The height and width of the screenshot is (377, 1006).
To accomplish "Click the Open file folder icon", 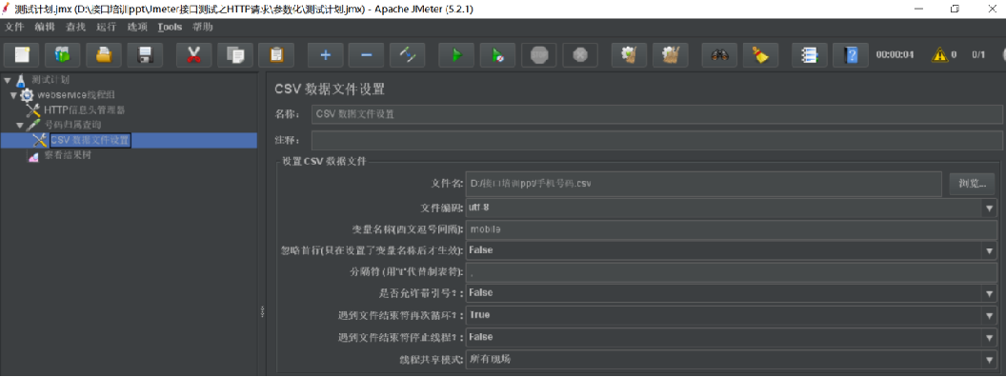I will (104, 55).
